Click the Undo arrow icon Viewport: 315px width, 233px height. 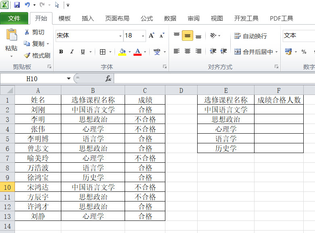coord(27,5)
